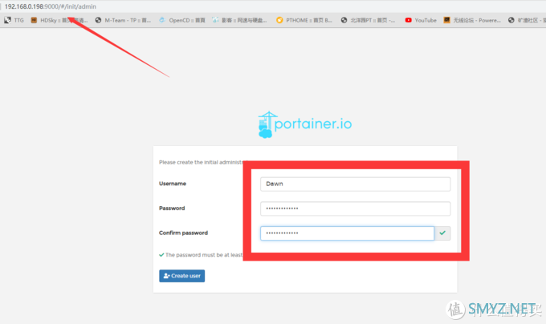Click the green checkmark beside Confirm password

coord(442,233)
